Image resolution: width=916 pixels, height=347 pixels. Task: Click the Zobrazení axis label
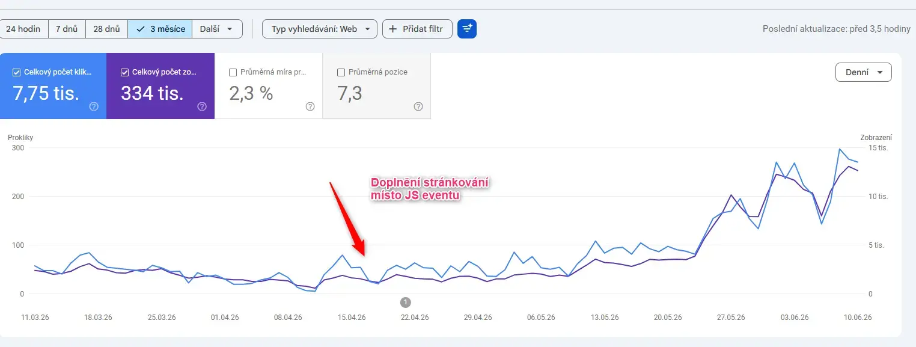(876, 138)
